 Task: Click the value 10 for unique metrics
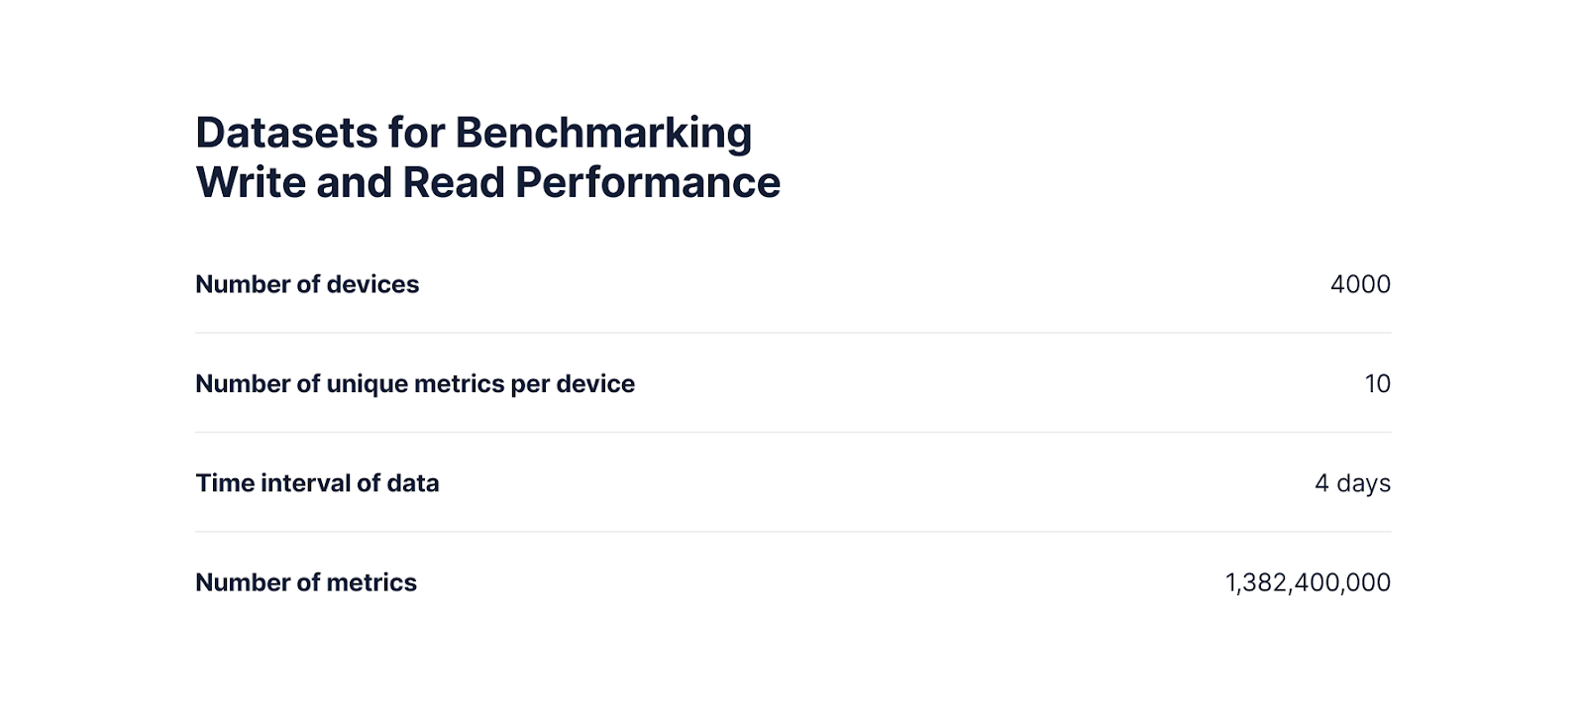(1377, 383)
